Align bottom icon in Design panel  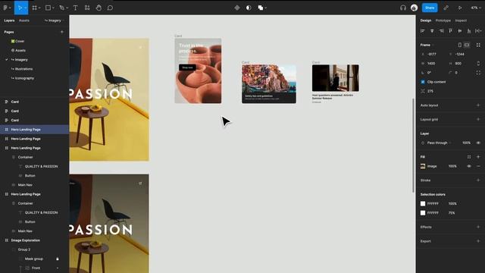(469, 30)
